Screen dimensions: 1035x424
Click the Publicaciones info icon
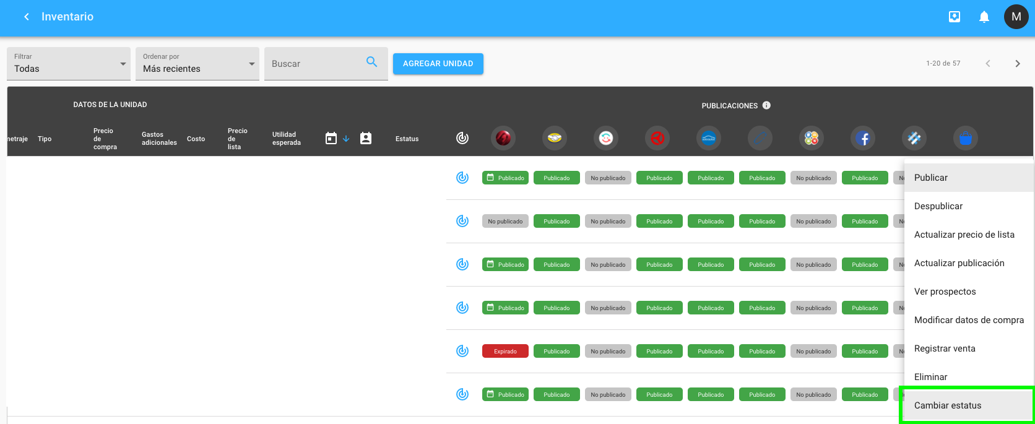click(x=766, y=105)
